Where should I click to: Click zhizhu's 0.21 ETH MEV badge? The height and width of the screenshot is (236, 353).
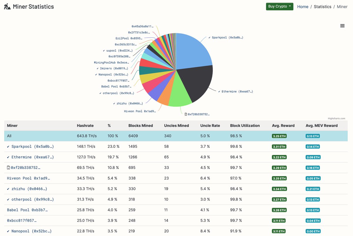pyautogui.click(x=313, y=189)
